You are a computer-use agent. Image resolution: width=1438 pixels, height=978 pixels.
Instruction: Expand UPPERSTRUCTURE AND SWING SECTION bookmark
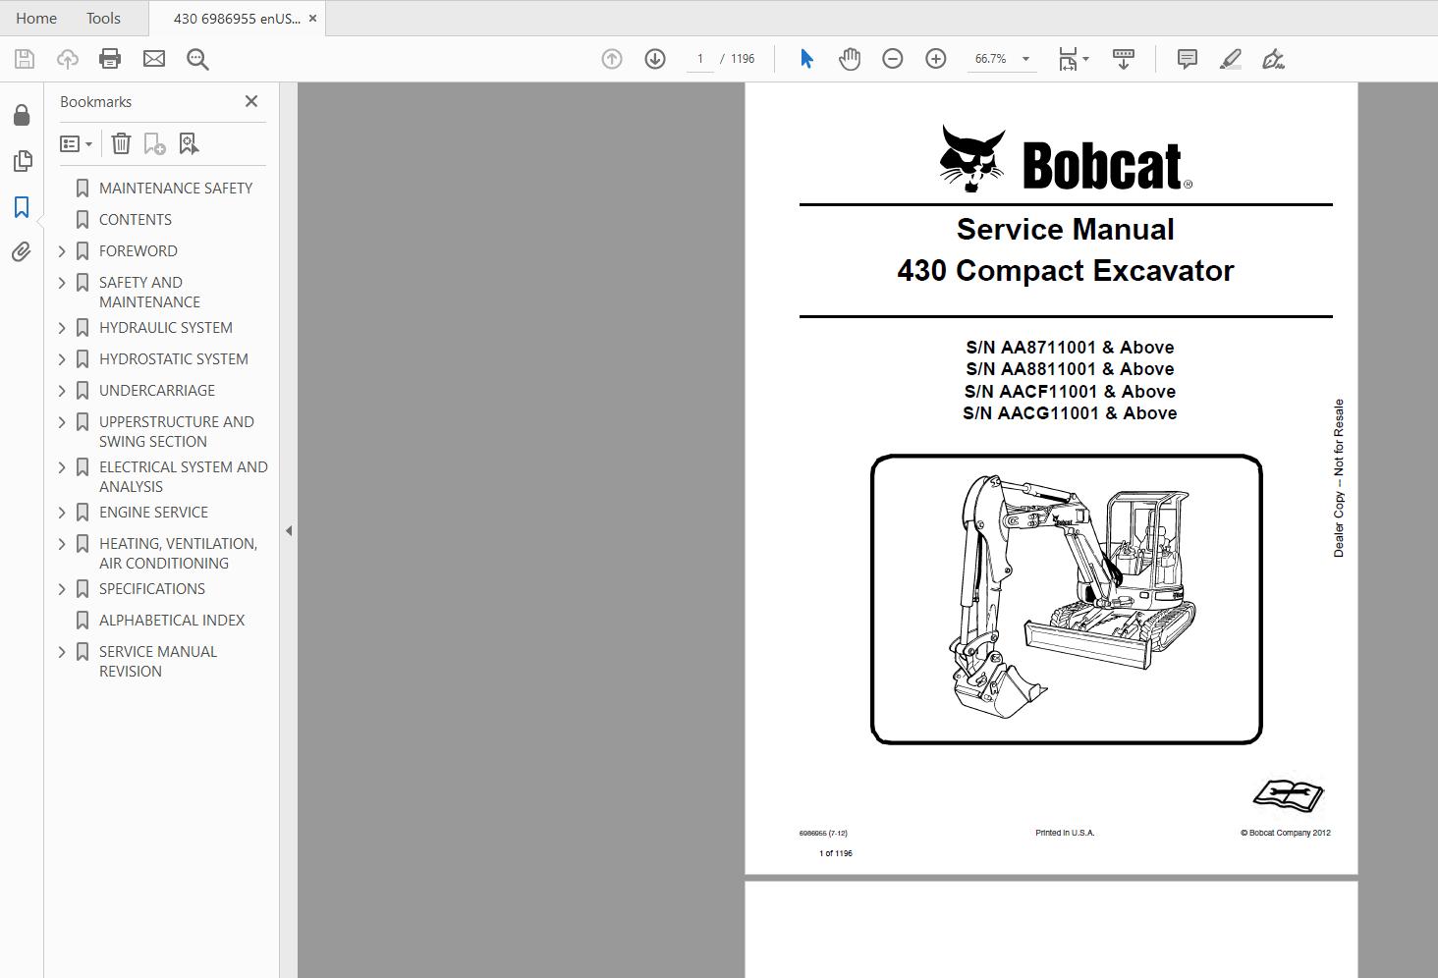[62, 421]
